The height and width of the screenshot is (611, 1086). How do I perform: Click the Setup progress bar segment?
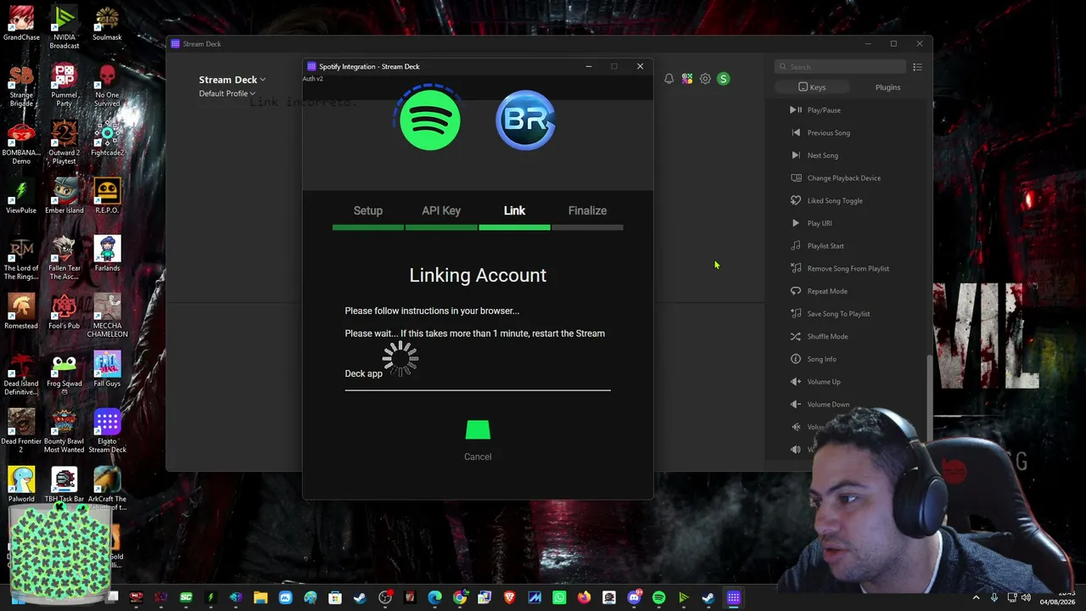368,227
